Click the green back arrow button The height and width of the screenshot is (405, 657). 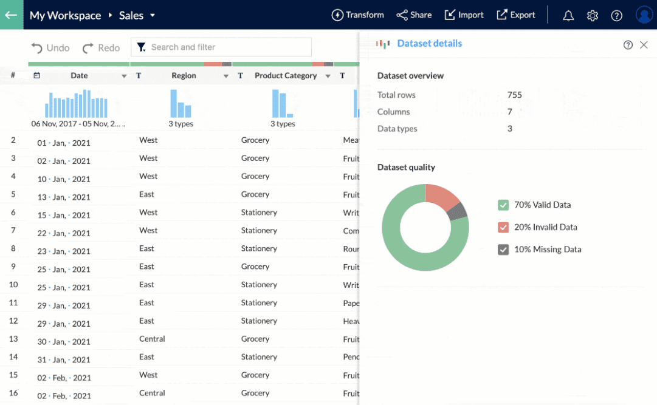[x=11, y=15]
